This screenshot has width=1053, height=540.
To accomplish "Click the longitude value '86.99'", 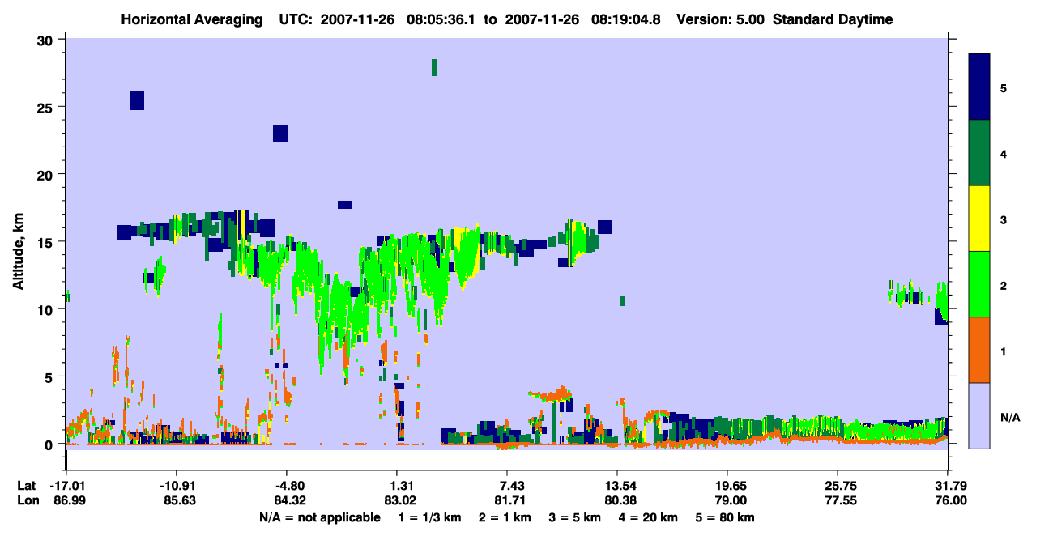I will [x=70, y=501].
